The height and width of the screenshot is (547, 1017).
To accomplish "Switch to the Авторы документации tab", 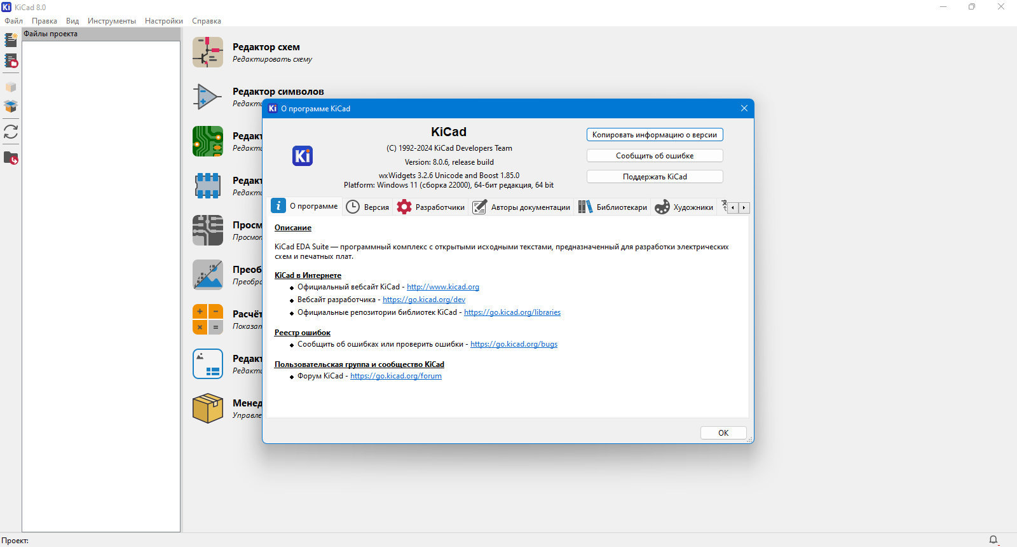I will coord(521,207).
